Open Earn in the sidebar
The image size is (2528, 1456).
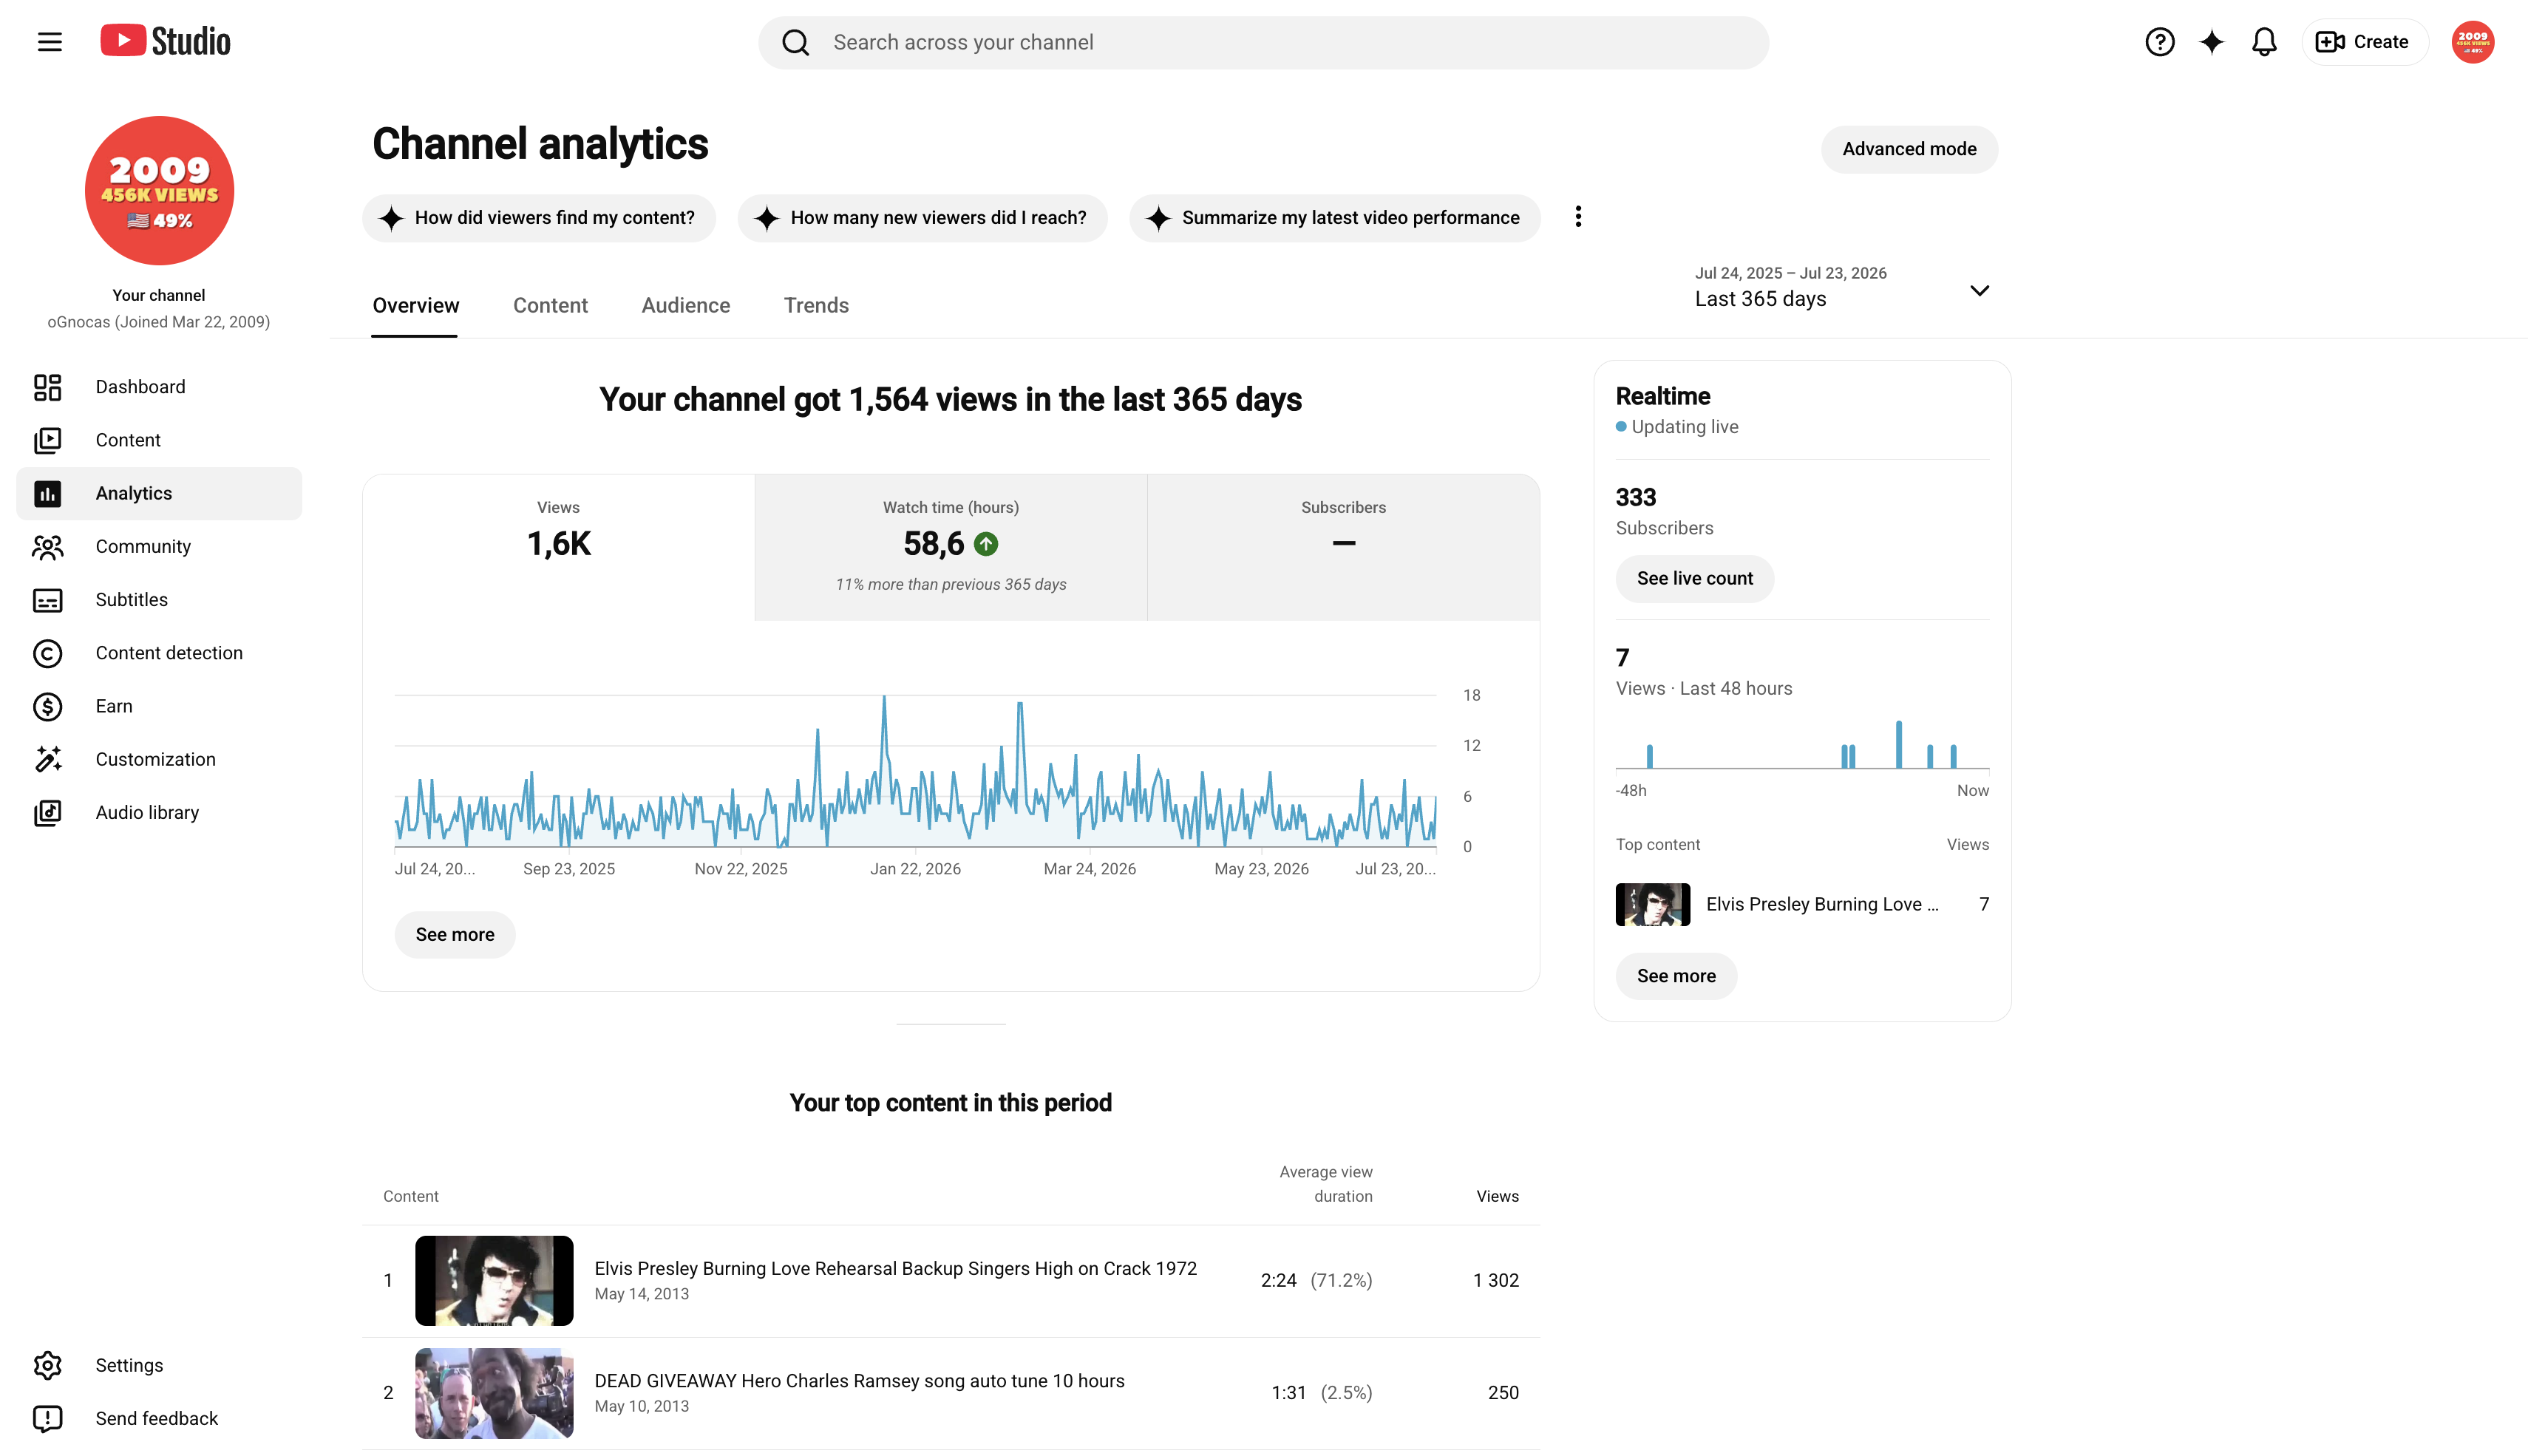click(x=159, y=706)
